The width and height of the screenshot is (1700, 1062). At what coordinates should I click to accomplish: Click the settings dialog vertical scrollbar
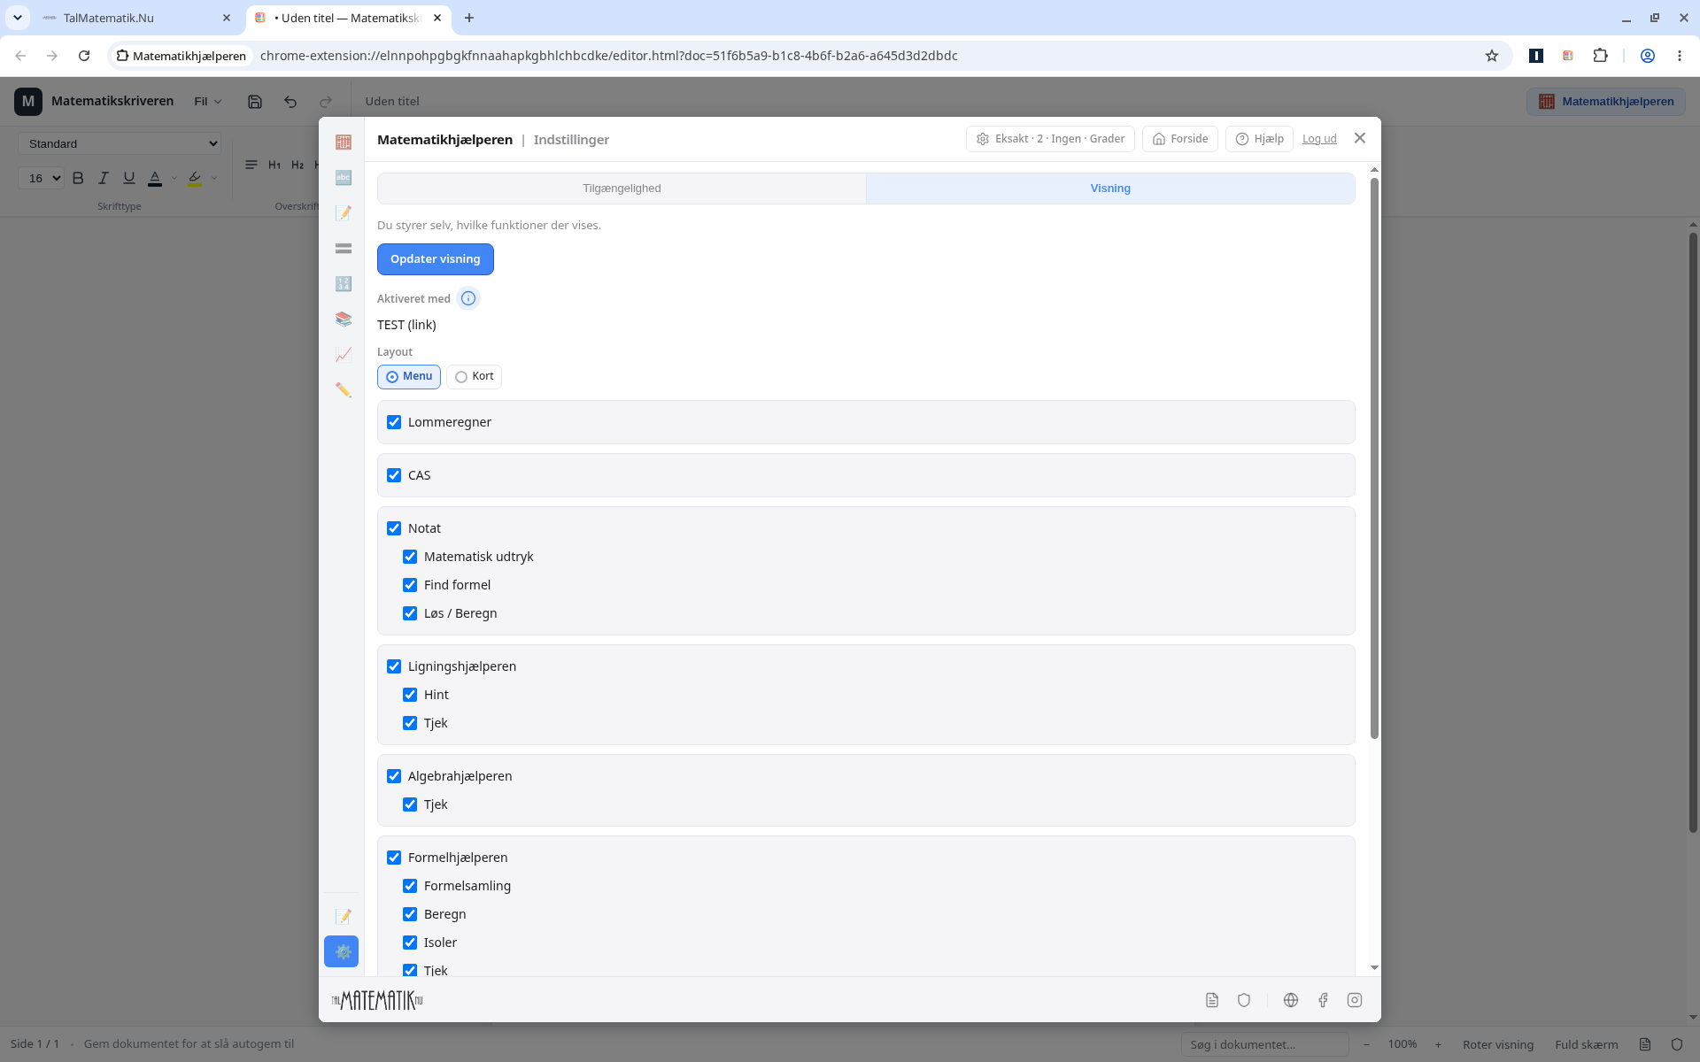[x=1374, y=458]
